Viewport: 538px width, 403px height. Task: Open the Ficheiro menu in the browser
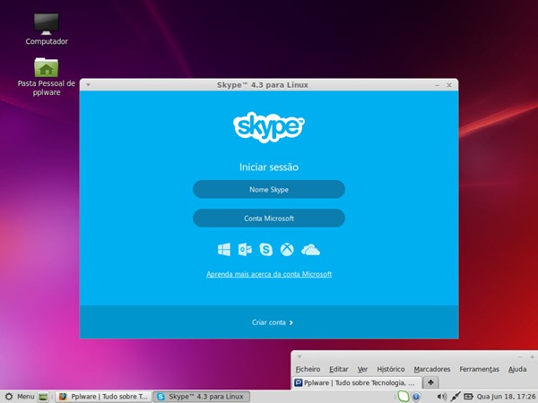coord(308,369)
